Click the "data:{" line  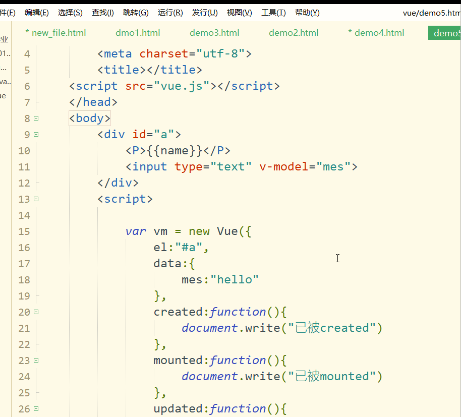(x=174, y=264)
